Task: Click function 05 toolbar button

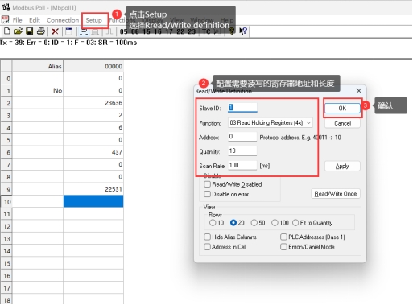Action: click(124, 31)
